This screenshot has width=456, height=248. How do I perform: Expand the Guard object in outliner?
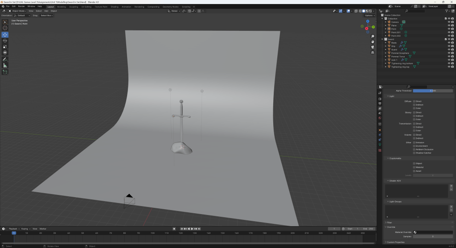pyautogui.click(x=386, y=50)
